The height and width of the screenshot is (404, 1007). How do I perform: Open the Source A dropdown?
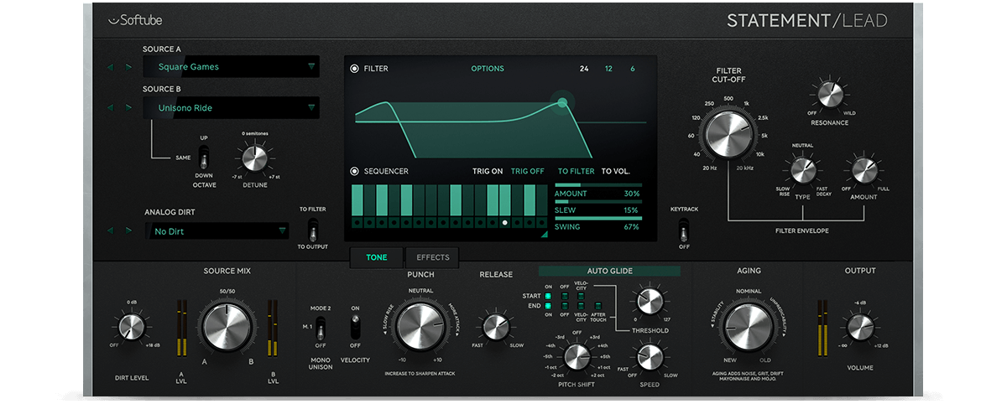coord(230,67)
